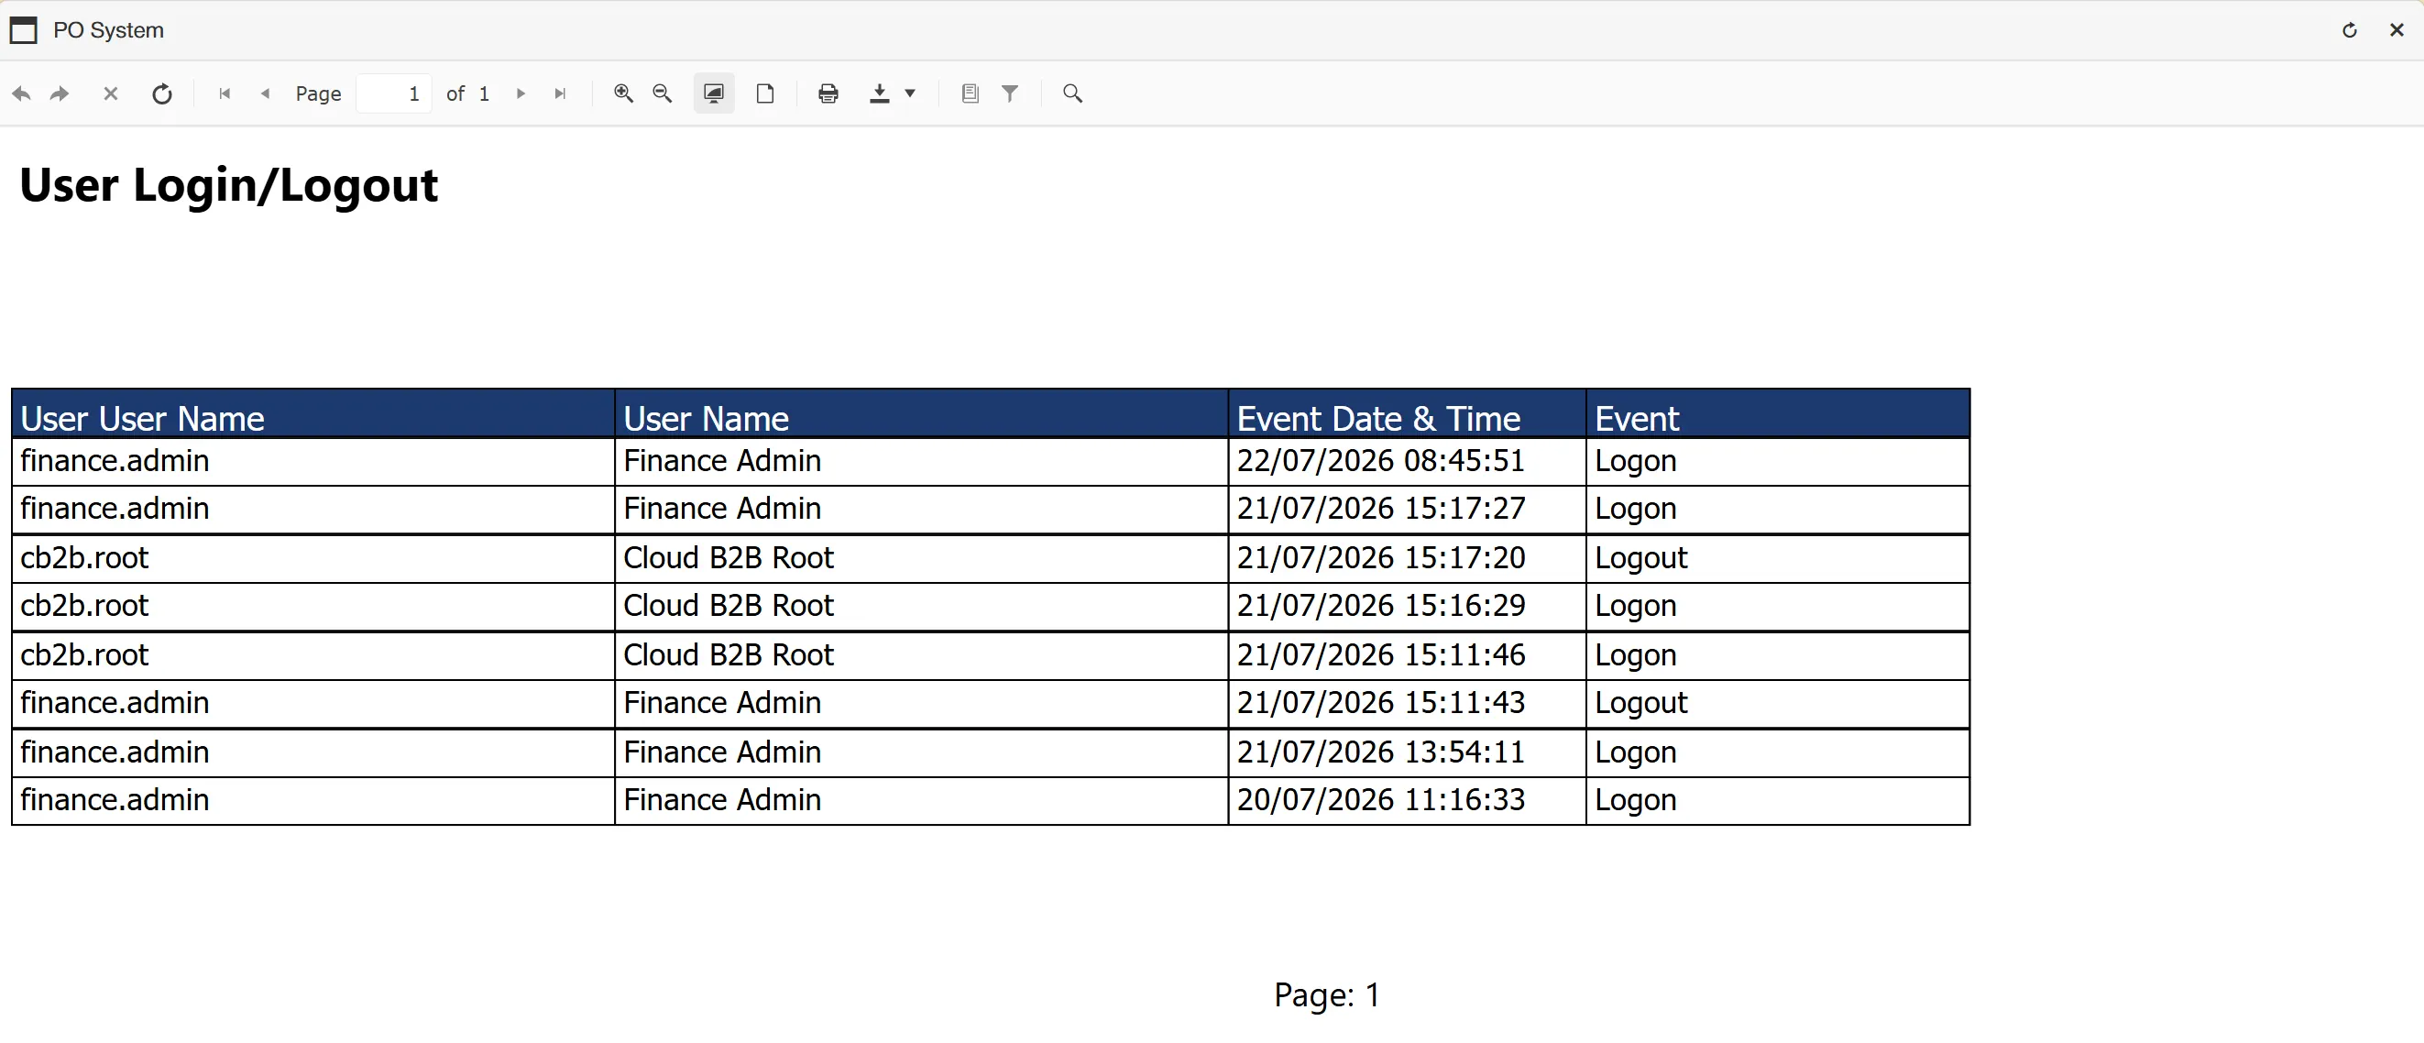This screenshot has height=1043, width=2424.
Task: Open the export format dropdown arrow
Action: pyautogui.click(x=910, y=93)
